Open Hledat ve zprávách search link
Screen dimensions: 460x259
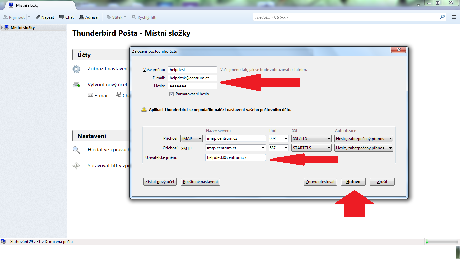pyautogui.click(x=108, y=150)
